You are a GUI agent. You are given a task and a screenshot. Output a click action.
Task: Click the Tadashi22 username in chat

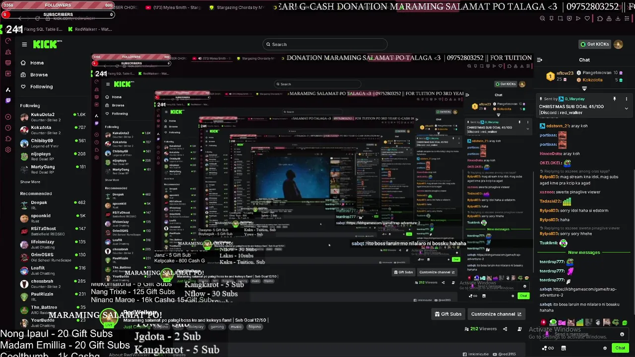point(550,201)
